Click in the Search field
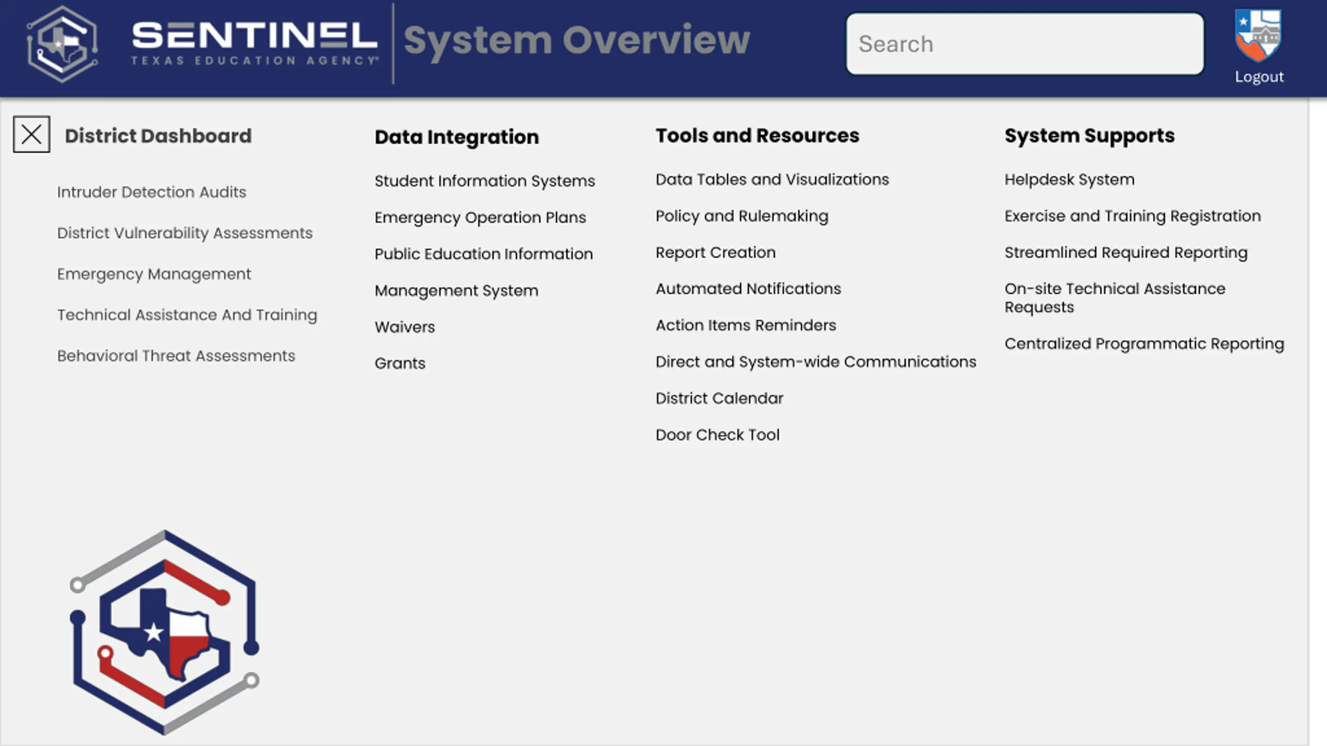Image resolution: width=1327 pixels, height=746 pixels. (x=1025, y=44)
